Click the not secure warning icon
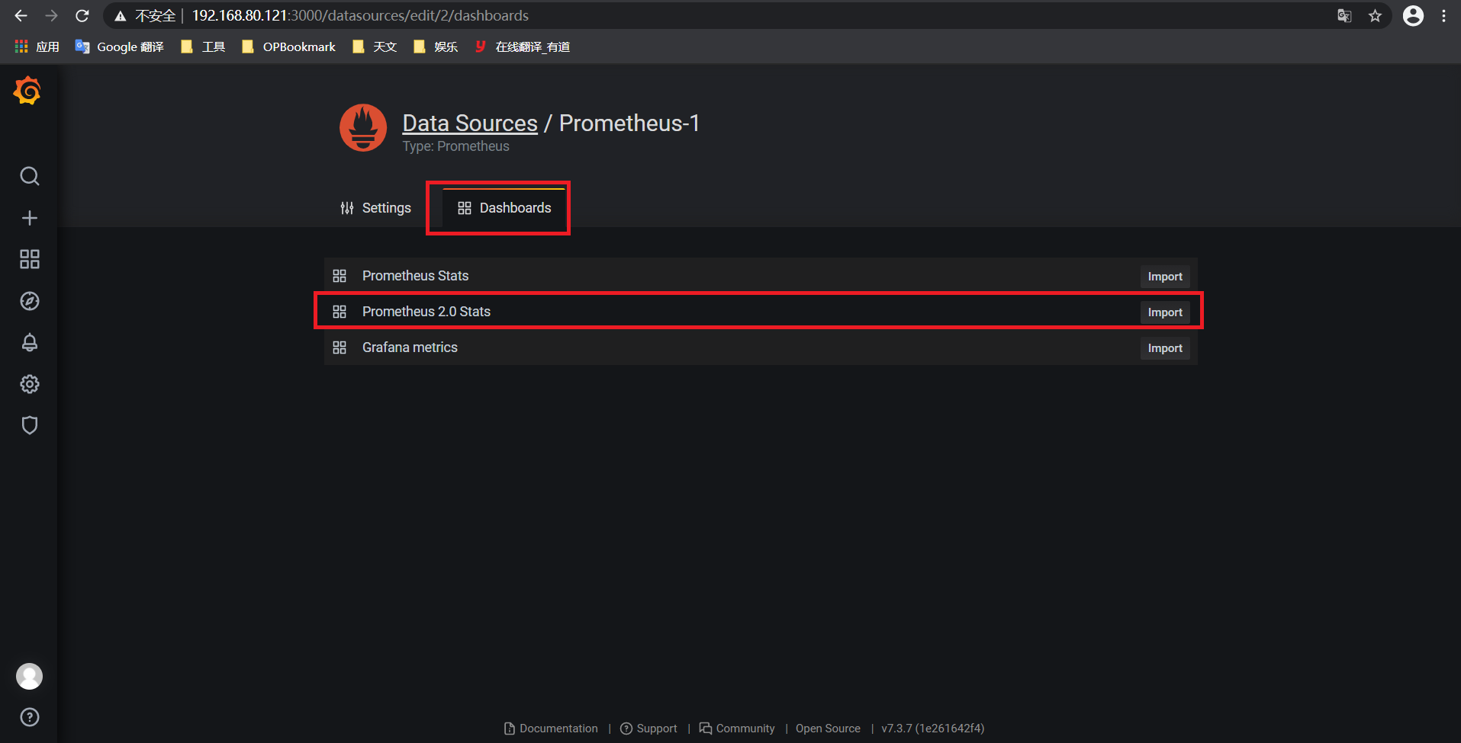 coord(120,16)
